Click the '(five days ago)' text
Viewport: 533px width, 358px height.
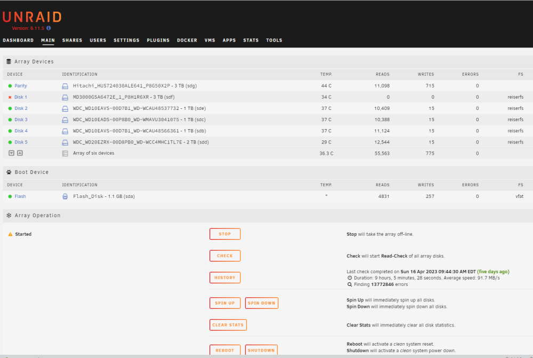[x=493, y=272]
